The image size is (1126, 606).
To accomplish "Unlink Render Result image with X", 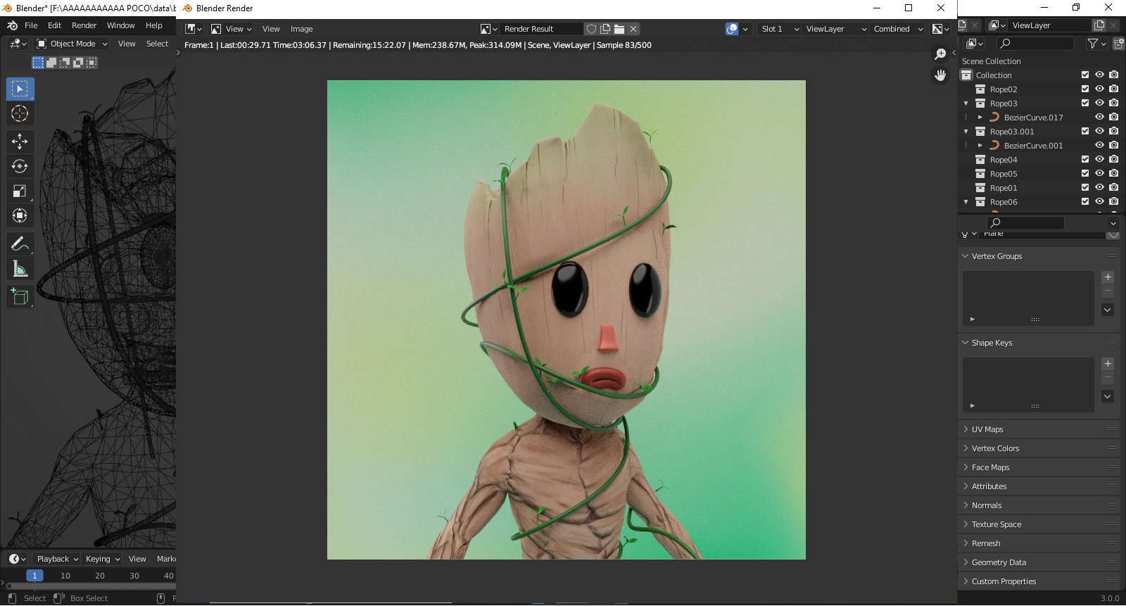I will point(633,29).
